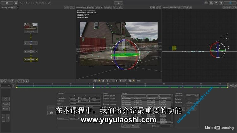Click the current frame number field
Viewport: 237px width, 133px height.
6,86
